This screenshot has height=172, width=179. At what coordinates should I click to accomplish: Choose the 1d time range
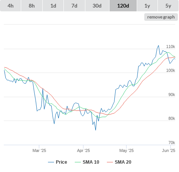point(53,6)
